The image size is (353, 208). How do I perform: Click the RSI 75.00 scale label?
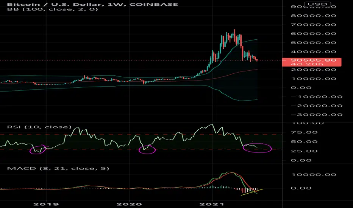pos(304,132)
